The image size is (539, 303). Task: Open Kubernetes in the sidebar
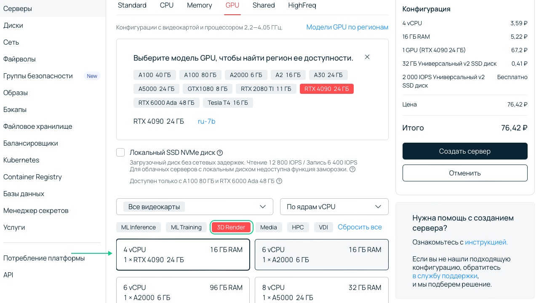pyautogui.click(x=21, y=160)
